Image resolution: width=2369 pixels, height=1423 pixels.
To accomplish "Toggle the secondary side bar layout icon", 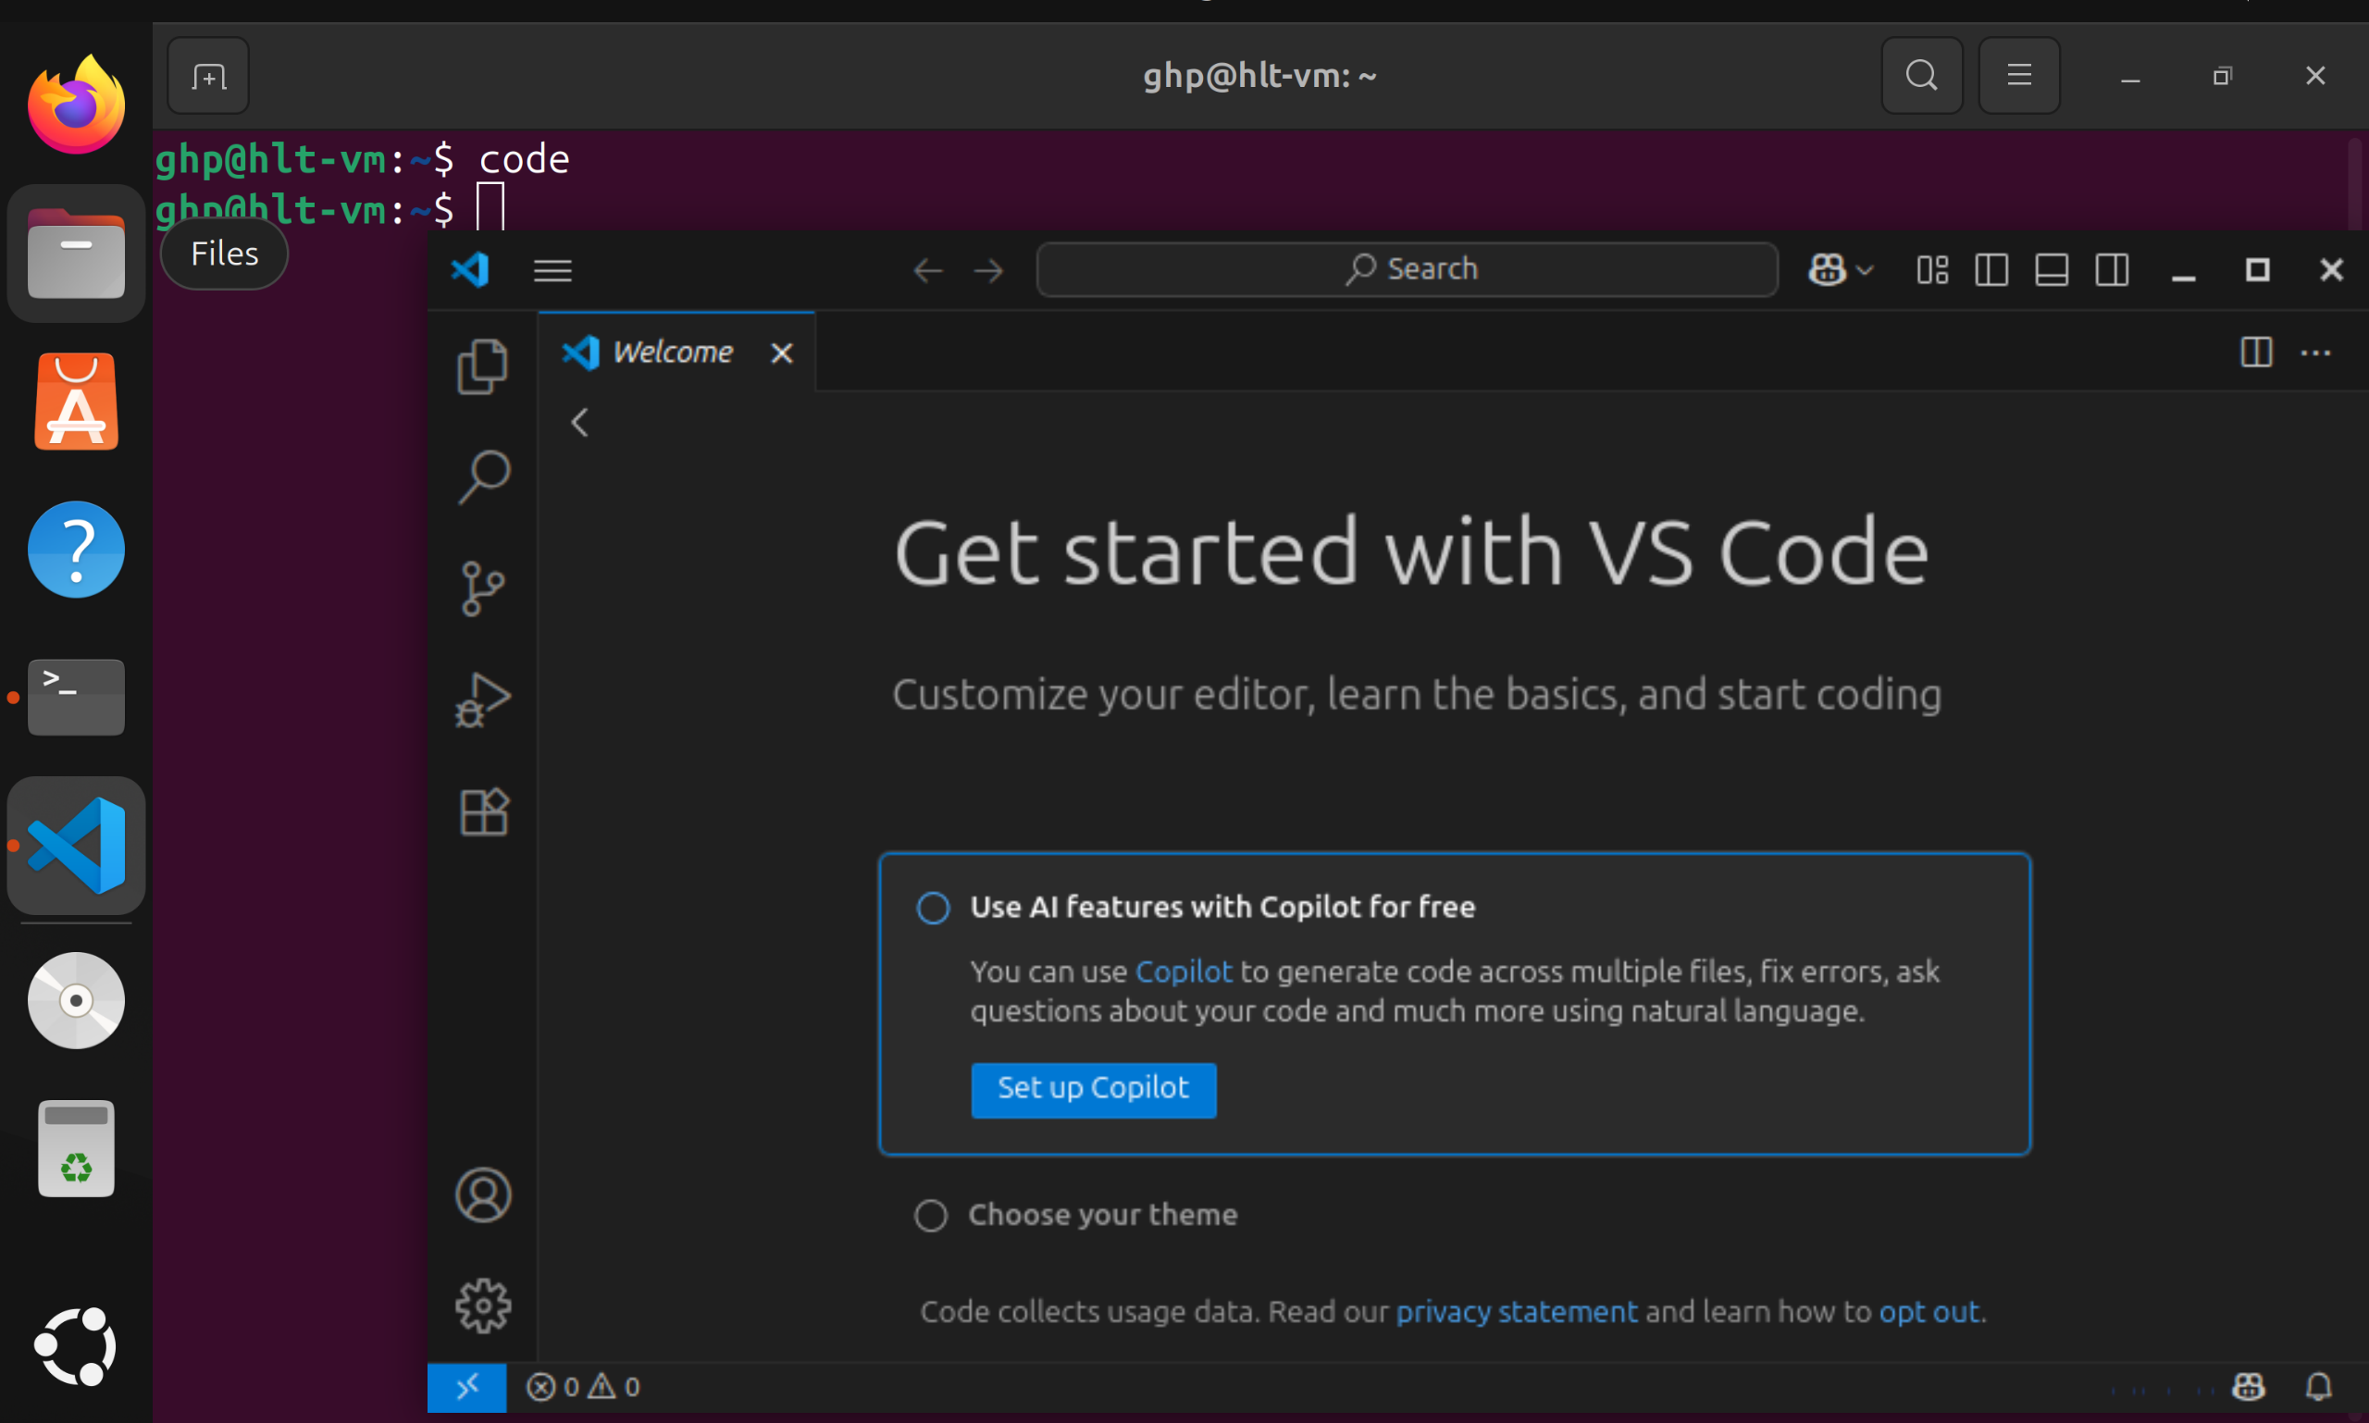I will [2112, 270].
